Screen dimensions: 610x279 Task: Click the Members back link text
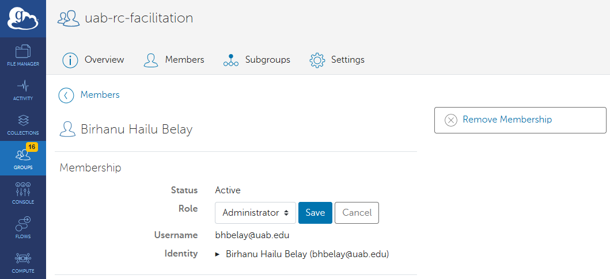pos(100,95)
